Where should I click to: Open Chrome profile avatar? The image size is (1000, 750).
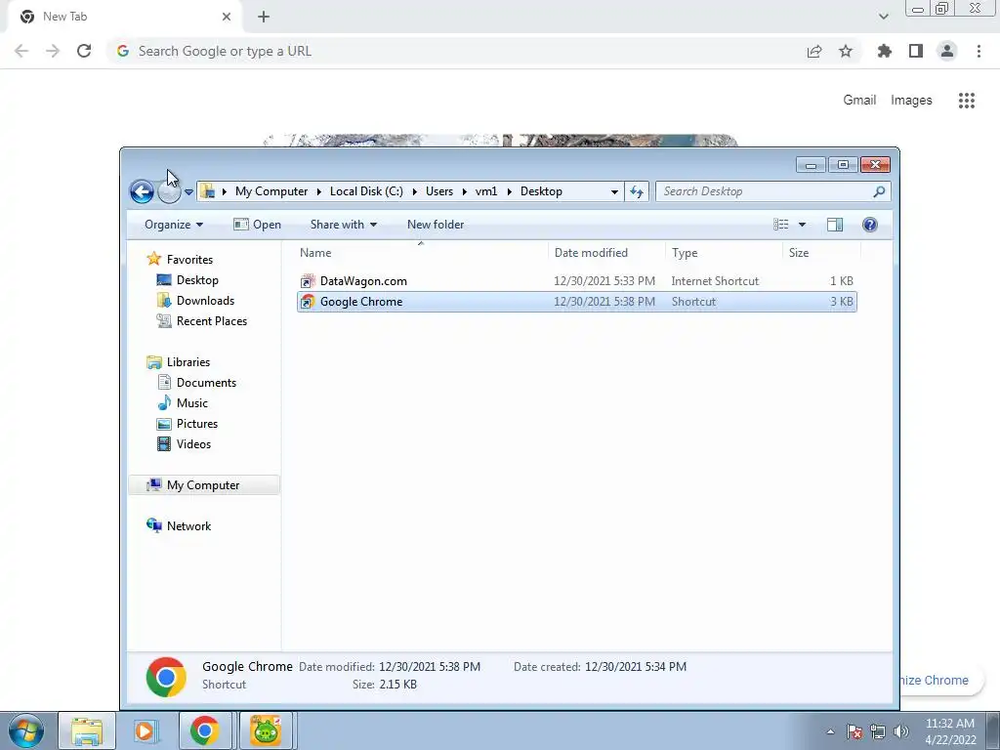pos(947,51)
